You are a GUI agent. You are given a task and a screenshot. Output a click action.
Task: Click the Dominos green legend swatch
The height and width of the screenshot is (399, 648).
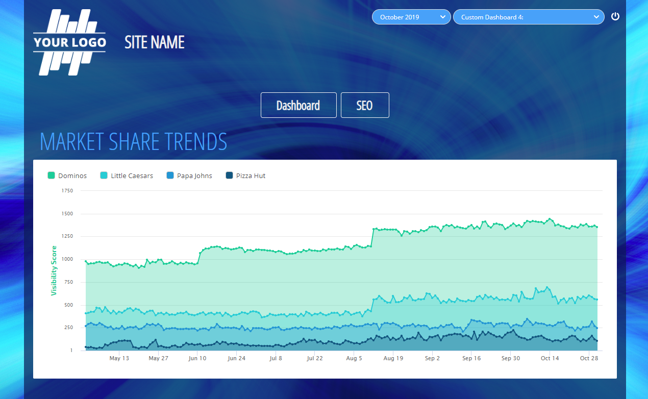coord(51,176)
